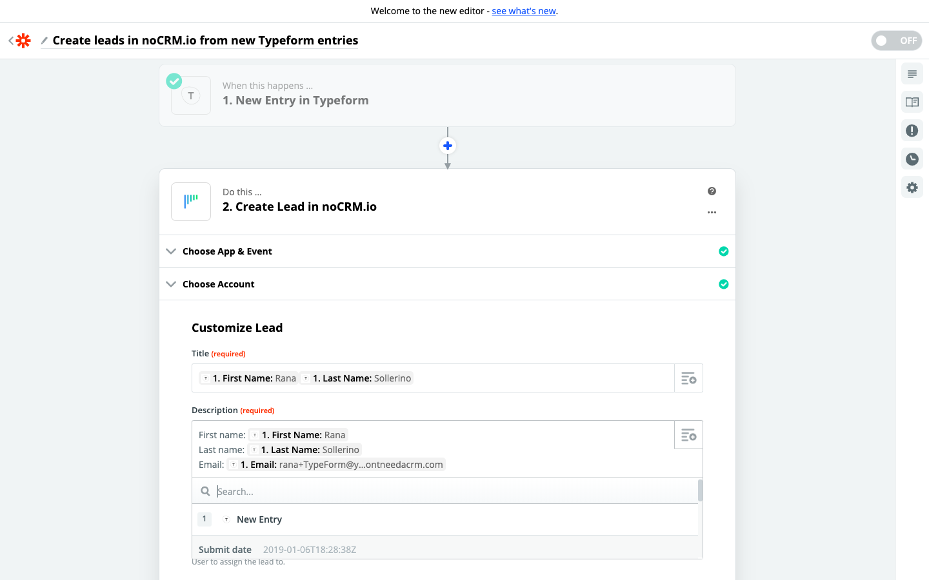
Task: Open the Zap outline icon in sidebar
Action: point(912,74)
